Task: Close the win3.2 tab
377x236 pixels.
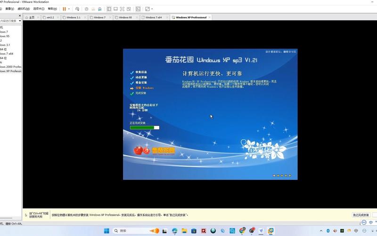Action: [x=57, y=17]
